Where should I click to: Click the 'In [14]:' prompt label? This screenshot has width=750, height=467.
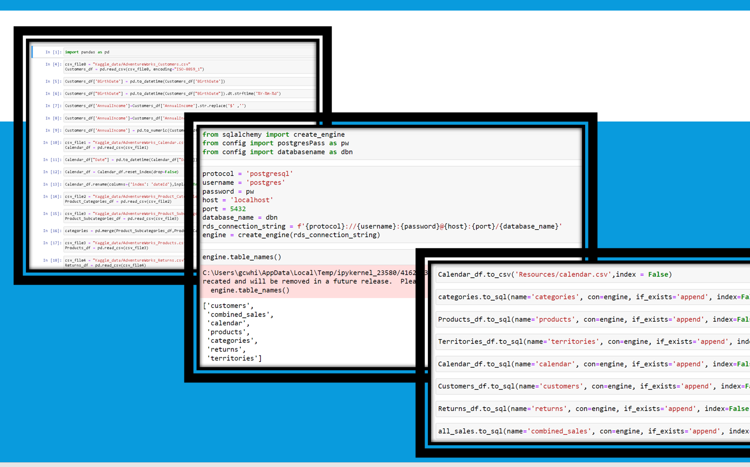(52, 197)
